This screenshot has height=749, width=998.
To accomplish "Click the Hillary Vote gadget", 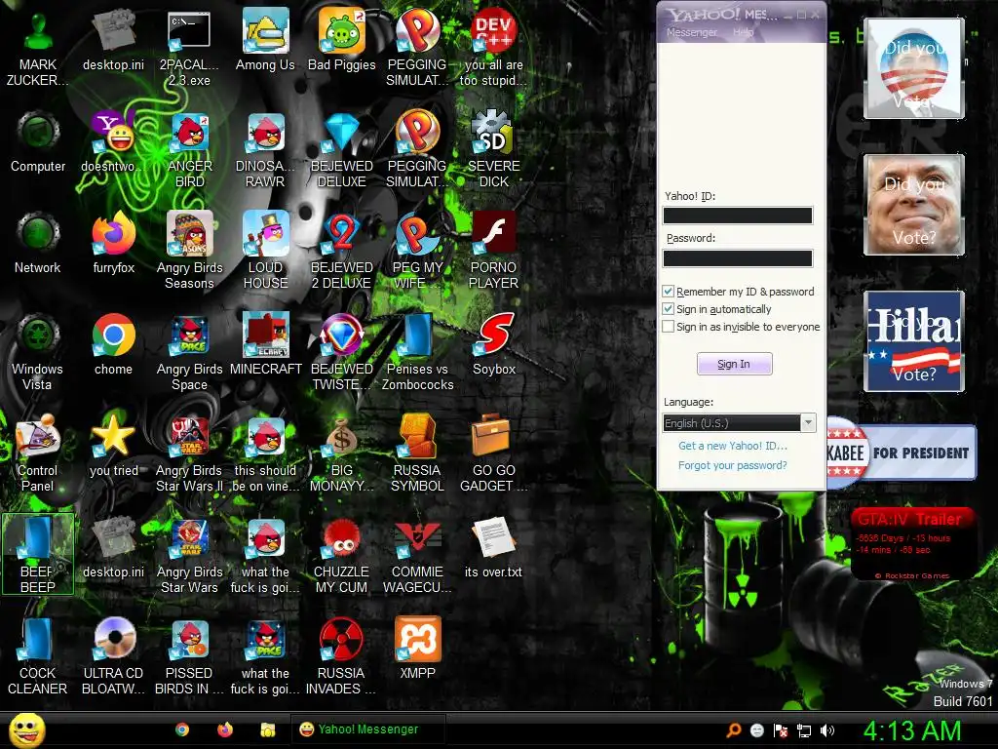I will (914, 340).
